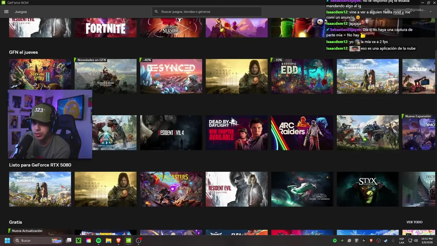Viewport: 437px width, 246px height.
Task: Click the search magnifier icon in GeForce NOW
Action: point(156,12)
